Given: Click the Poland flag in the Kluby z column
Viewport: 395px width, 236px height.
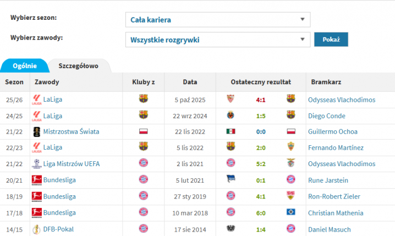Looking at the screenshot, I should click(144, 131).
